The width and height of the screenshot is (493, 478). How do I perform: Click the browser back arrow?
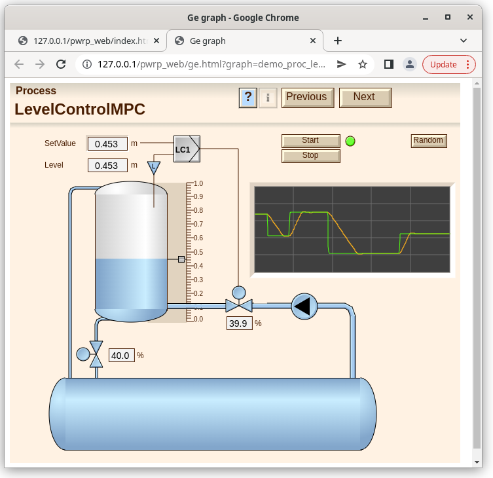[19, 64]
